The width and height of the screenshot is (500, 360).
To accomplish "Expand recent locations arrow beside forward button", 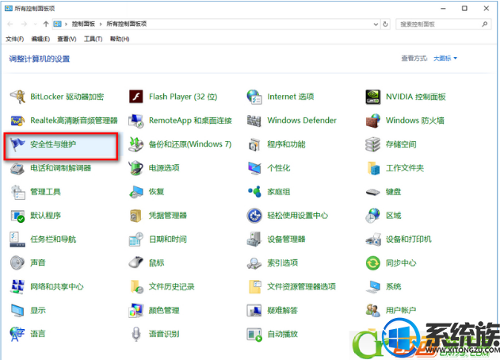I will click(x=35, y=25).
